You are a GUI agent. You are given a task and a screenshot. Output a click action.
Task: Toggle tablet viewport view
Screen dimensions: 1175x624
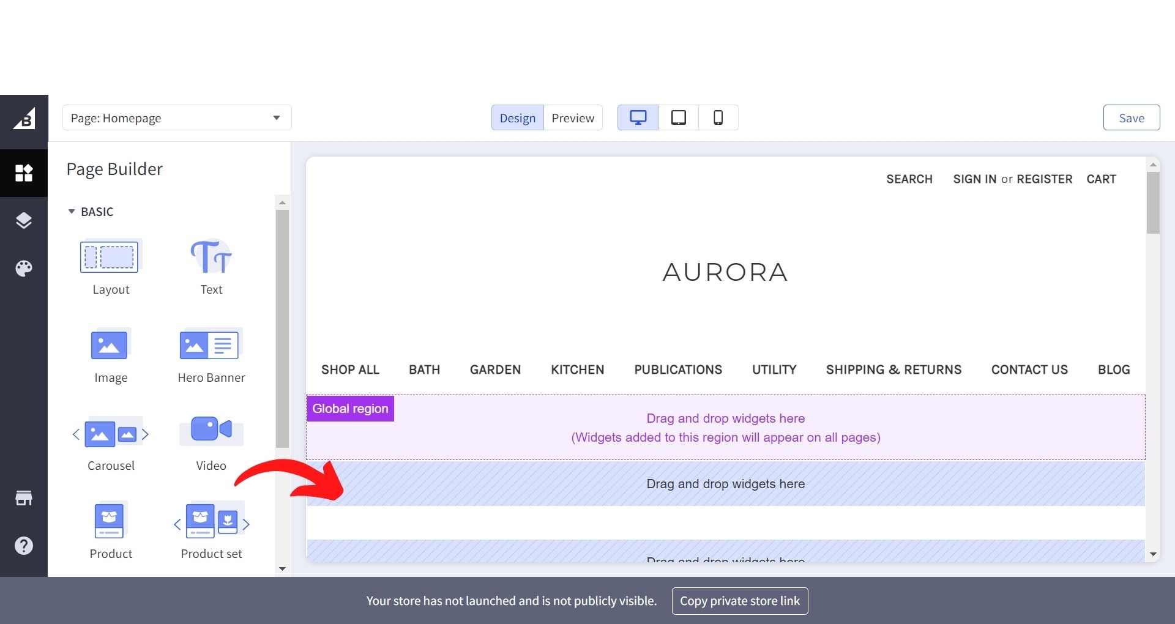pos(678,117)
